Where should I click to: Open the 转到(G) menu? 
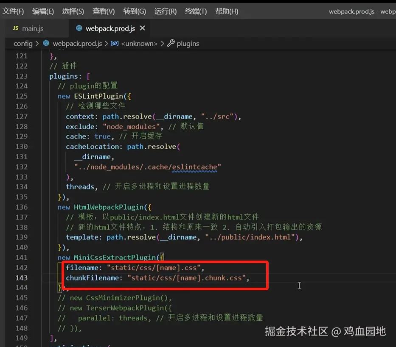[x=135, y=11]
